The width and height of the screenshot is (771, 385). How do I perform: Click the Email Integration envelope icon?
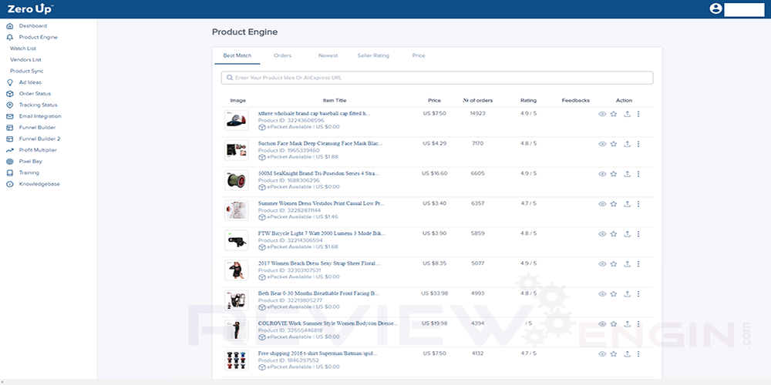10,116
